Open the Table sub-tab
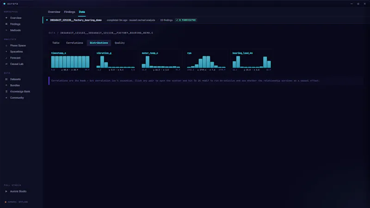Screen dimensions: 370x208 56,43
